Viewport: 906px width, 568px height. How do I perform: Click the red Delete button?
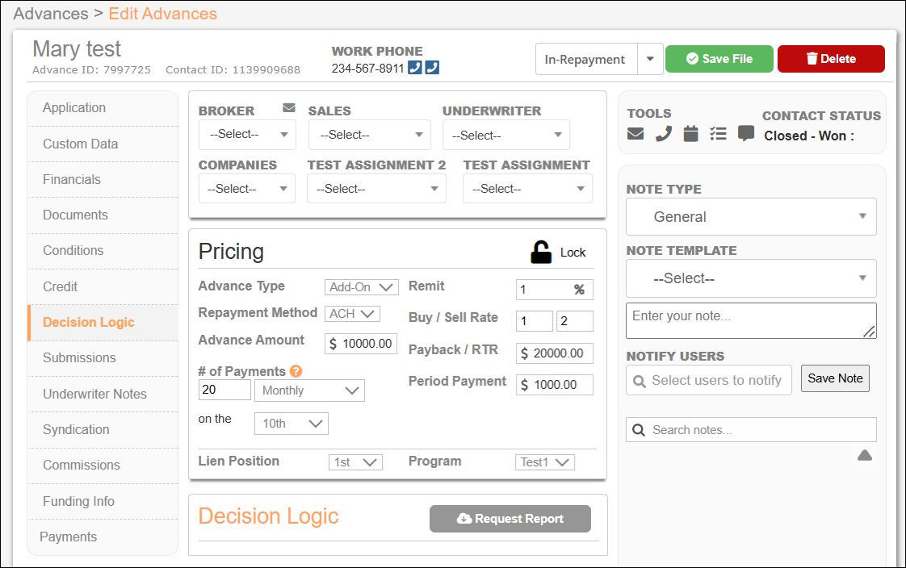[x=831, y=59]
